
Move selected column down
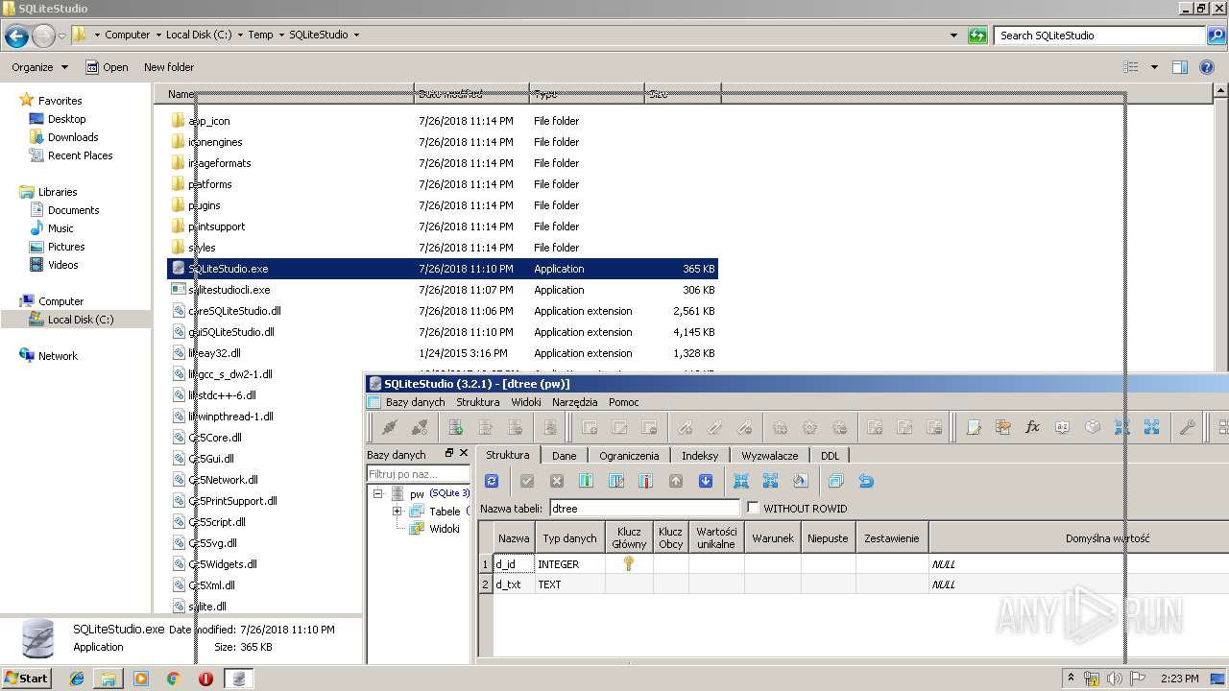pos(706,482)
